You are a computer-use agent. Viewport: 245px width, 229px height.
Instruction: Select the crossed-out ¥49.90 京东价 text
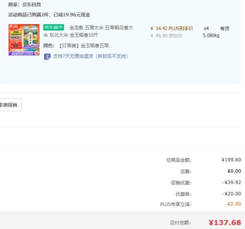pyautogui.click(x=166, y=36)
